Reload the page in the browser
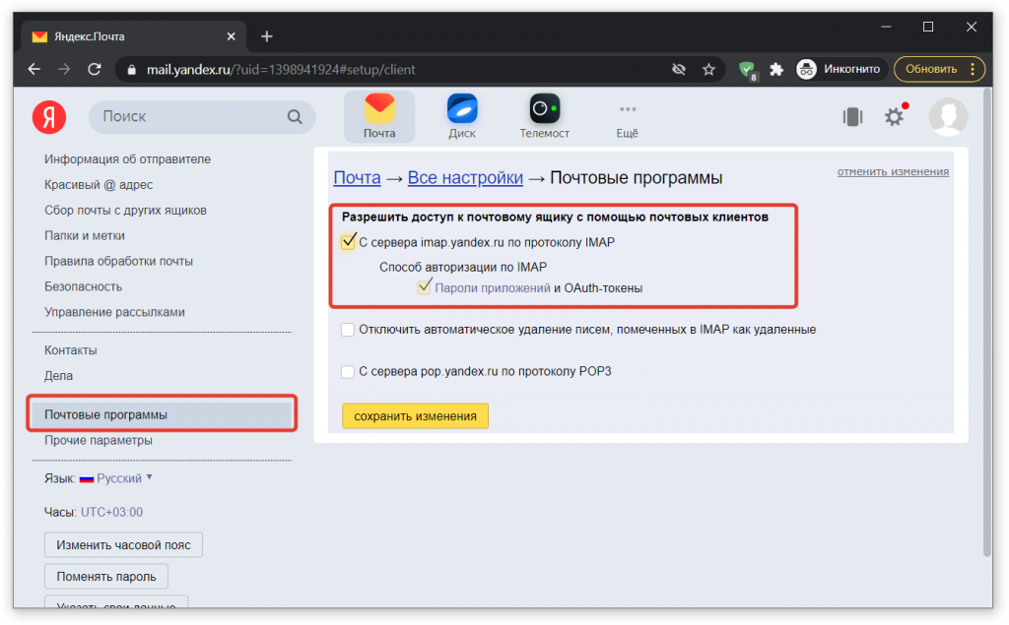This screenshot has width=1009, height=625. (95, 69)
